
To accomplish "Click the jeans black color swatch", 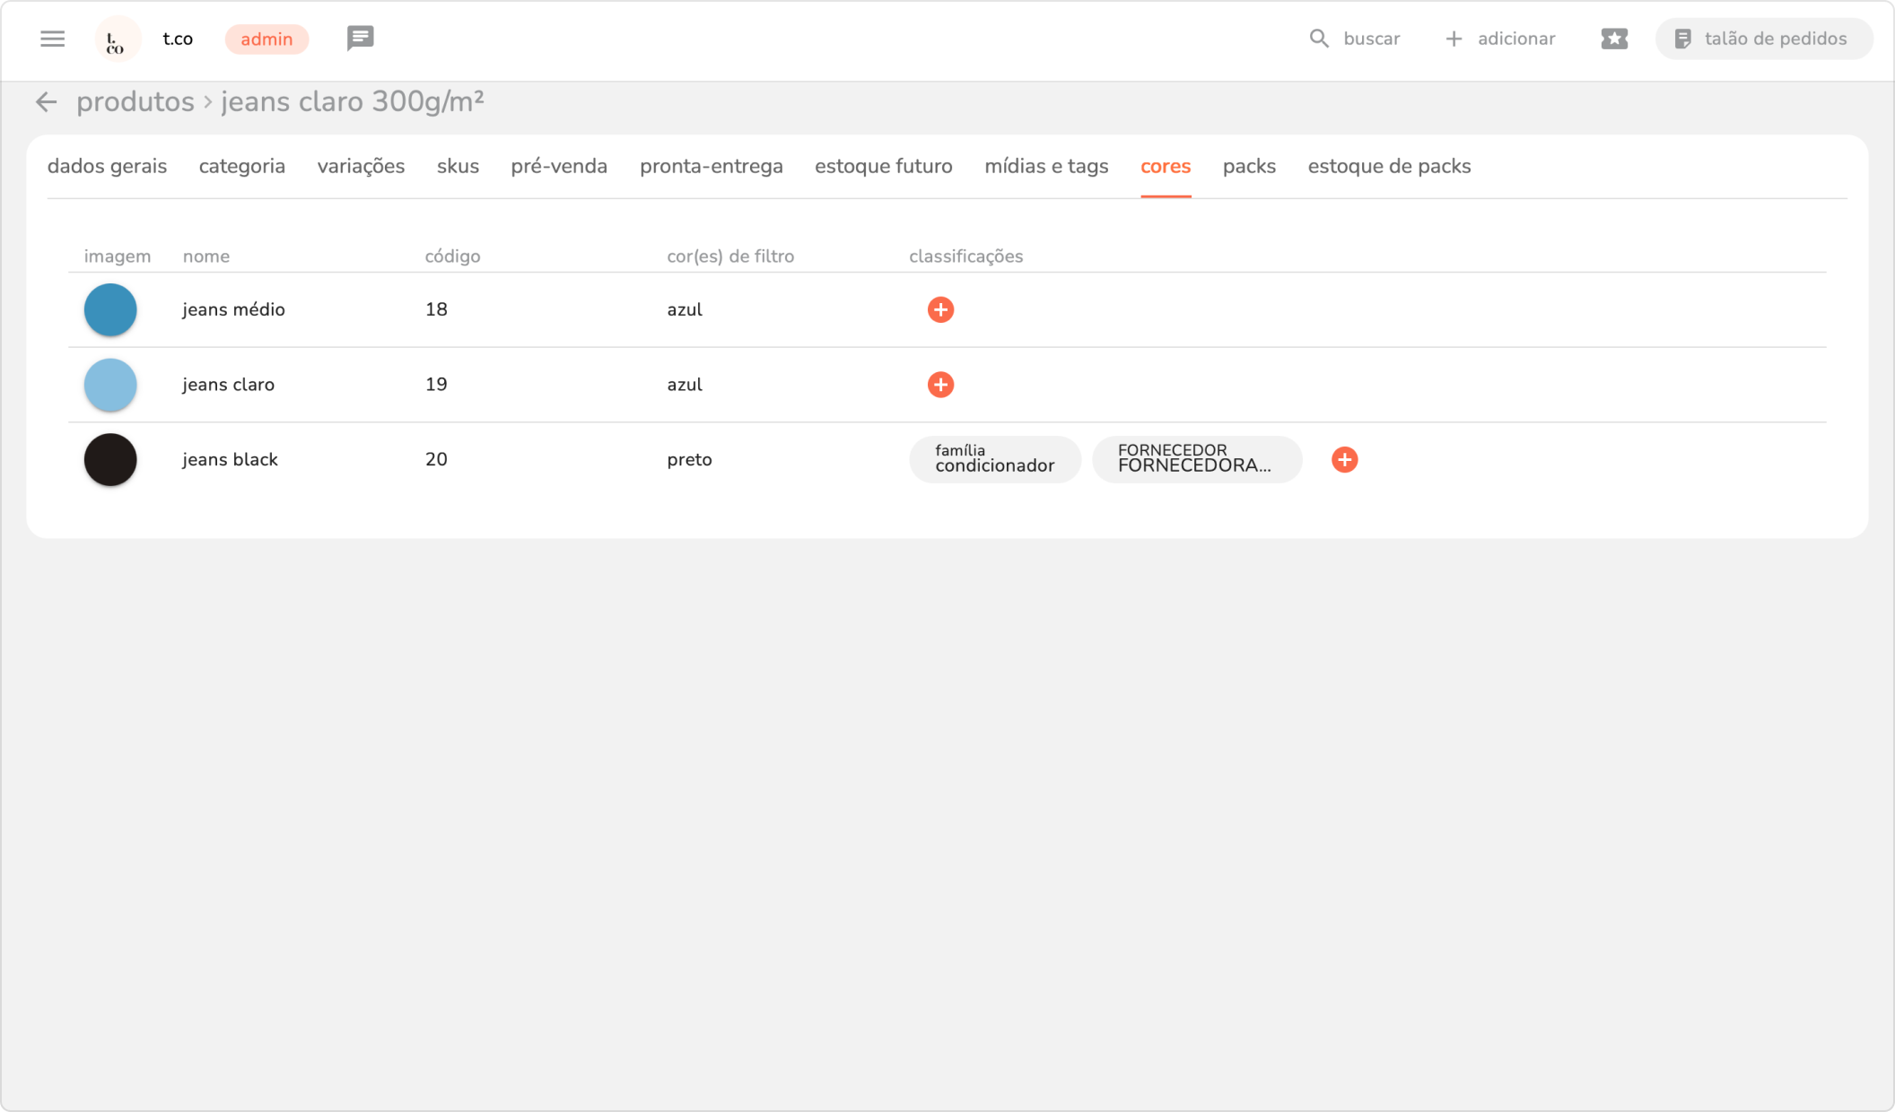I will (x=110, y=460).
